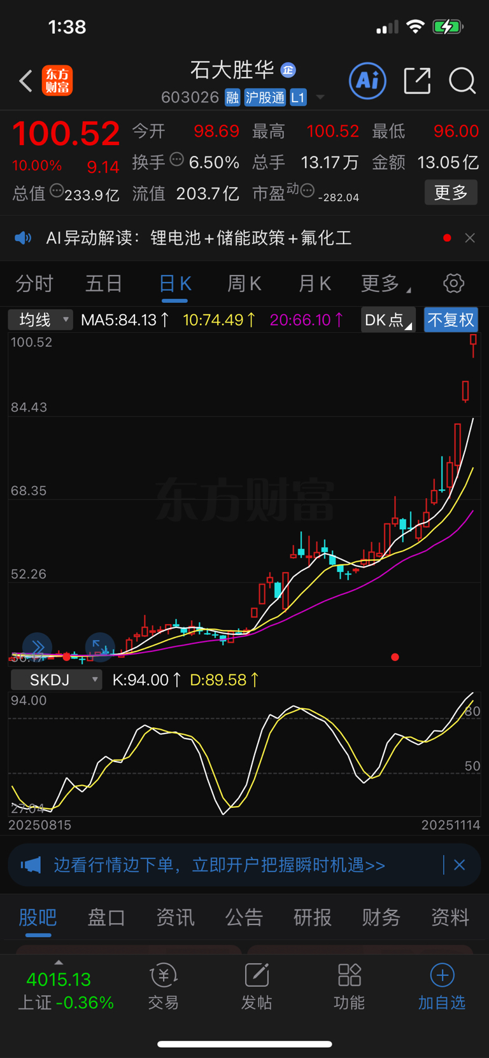Screen dimensions: 489x1058
Task: Switch to the 资料 tab
Action: click(450, 917)
